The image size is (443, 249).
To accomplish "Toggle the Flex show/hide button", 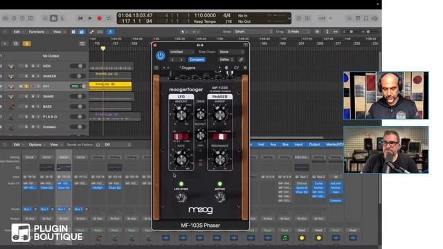I will pos(100,32).
